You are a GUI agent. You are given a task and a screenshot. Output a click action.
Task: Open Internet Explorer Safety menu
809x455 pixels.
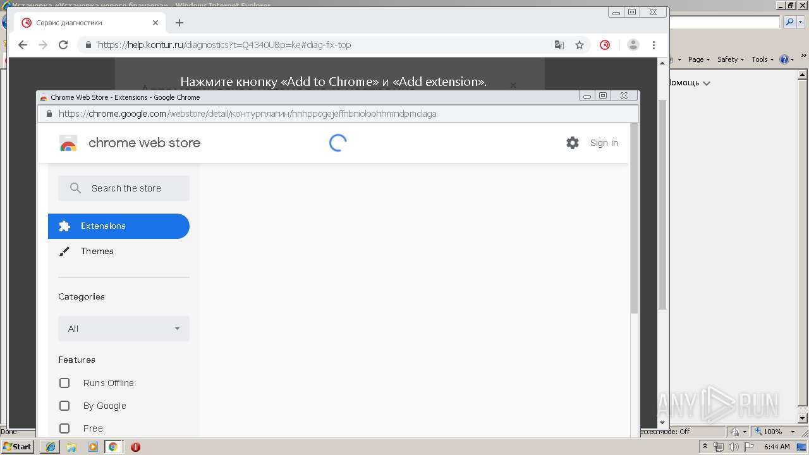[730, 59]
